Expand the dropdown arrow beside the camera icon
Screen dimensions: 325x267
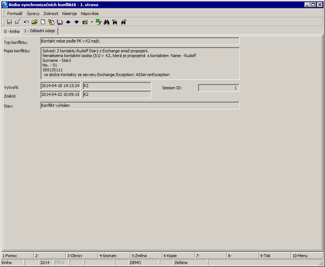(x=92, y=22)
